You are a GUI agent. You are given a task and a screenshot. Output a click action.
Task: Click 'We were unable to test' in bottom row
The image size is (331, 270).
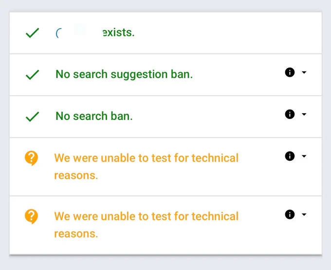pos(147,225)
